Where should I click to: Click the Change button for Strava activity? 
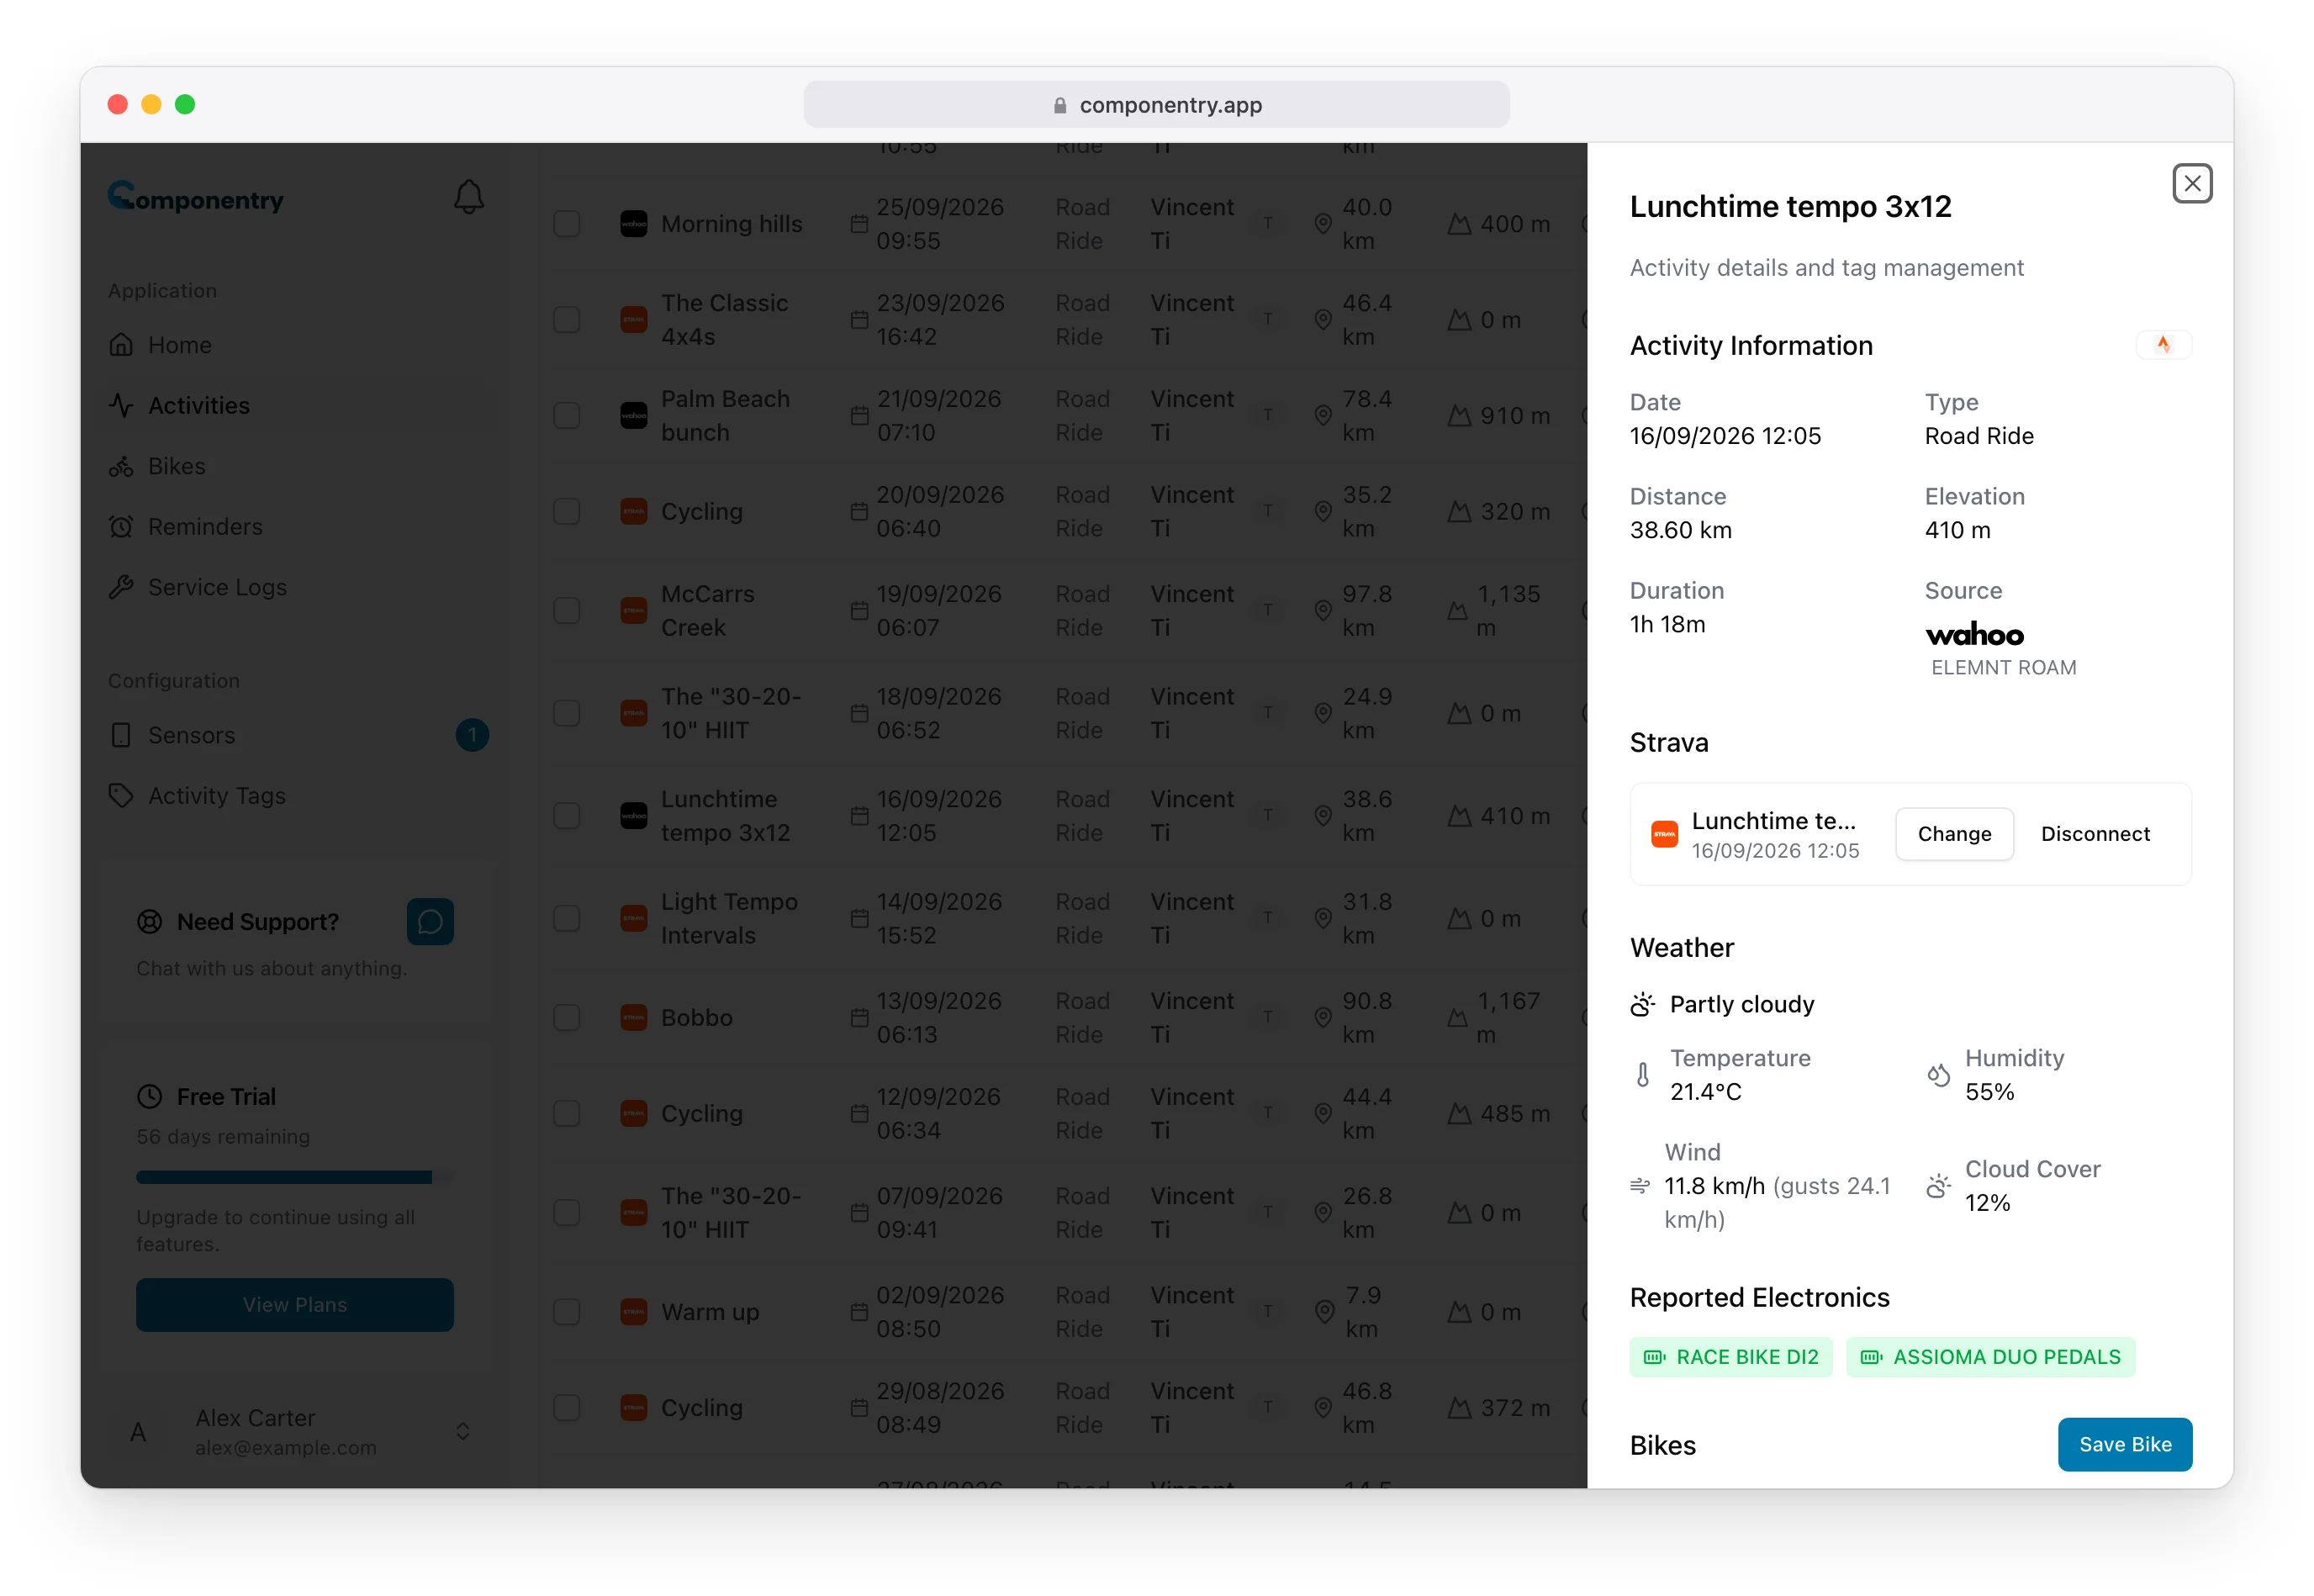tap(1955, 834)
